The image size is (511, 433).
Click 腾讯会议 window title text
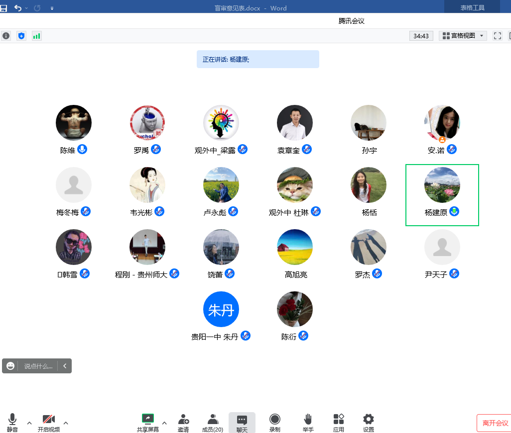point(351,21)
